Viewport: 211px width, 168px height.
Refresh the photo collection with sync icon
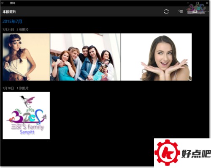[x=166, y=11]
